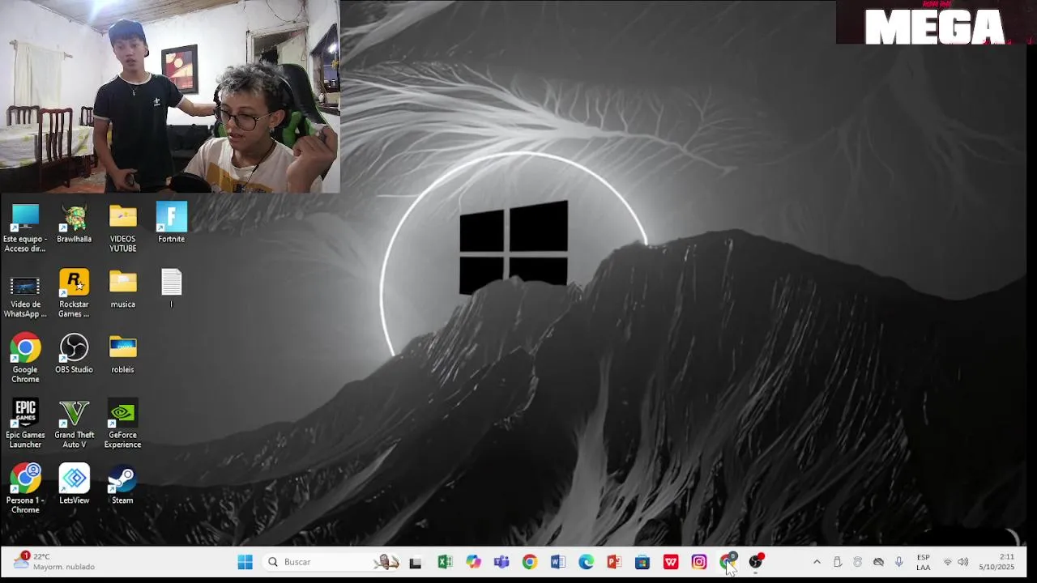The image size is (1037, 583).
Task: Launch the OBS Studio desktop shortcut
Action: (x=74, y=355)
